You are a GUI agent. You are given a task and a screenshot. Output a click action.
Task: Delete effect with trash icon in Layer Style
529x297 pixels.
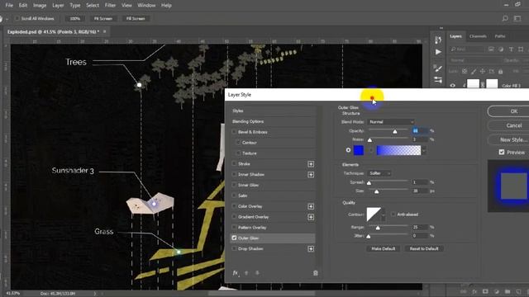click(316, 273)
